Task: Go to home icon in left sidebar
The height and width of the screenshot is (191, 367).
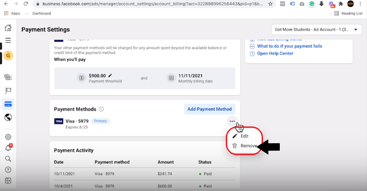Action: click(8, 28)
